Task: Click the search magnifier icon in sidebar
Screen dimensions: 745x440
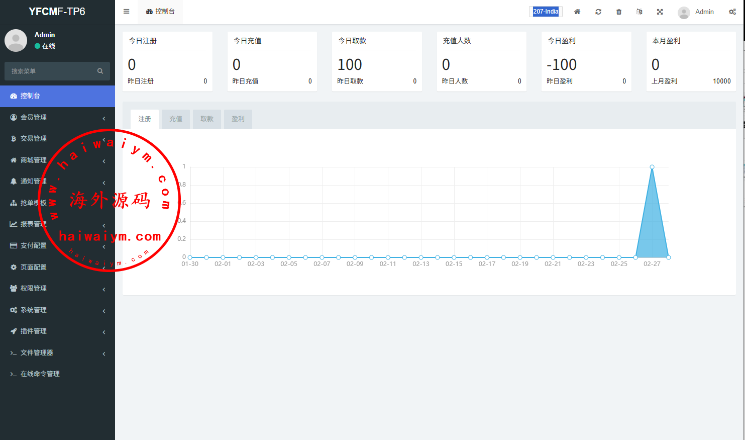Action: point(100,71)
